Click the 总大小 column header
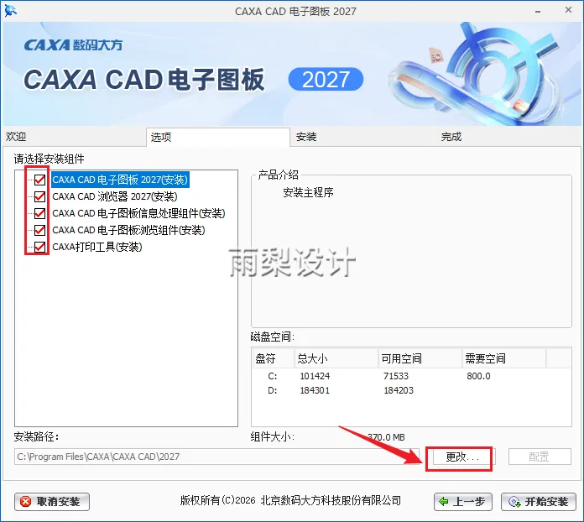 [336, 358]
